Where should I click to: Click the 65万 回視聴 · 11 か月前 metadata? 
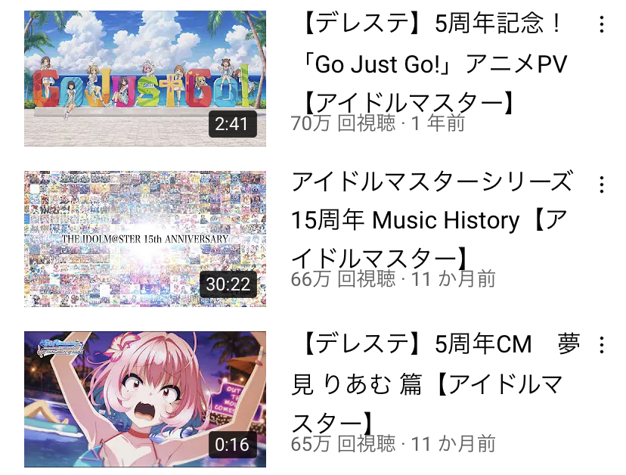393,444
